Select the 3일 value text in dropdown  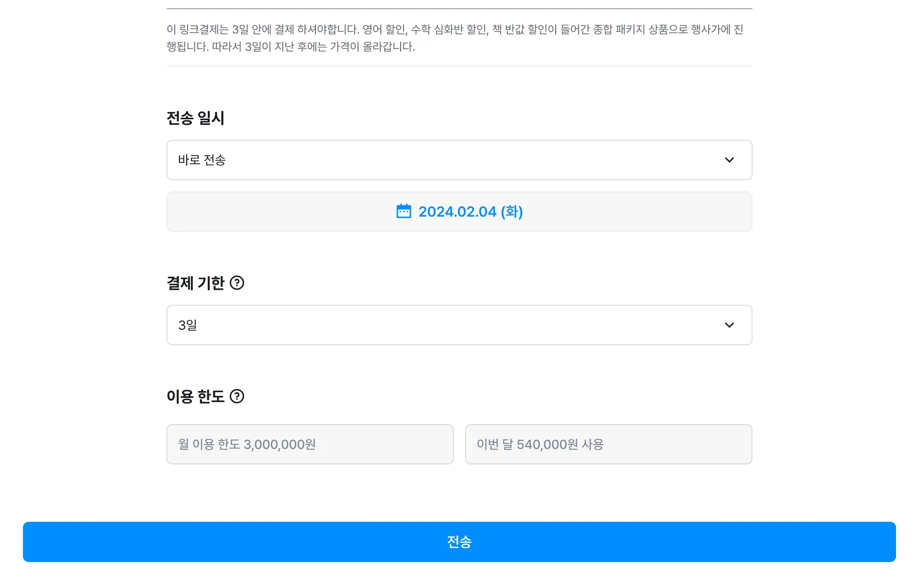click(188, 325)
